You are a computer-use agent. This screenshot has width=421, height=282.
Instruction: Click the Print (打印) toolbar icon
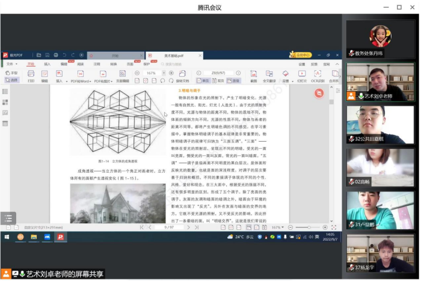pyautogui.click(x=31, y=76)
